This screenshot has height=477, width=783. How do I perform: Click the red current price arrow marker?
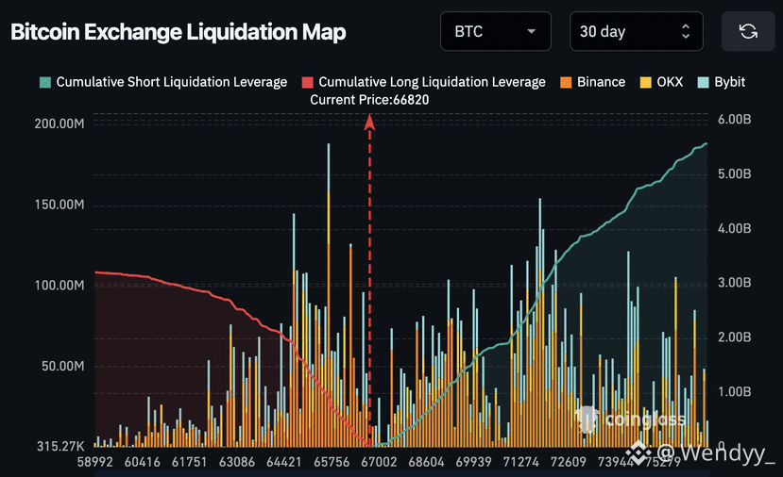(x=370, y=121)
